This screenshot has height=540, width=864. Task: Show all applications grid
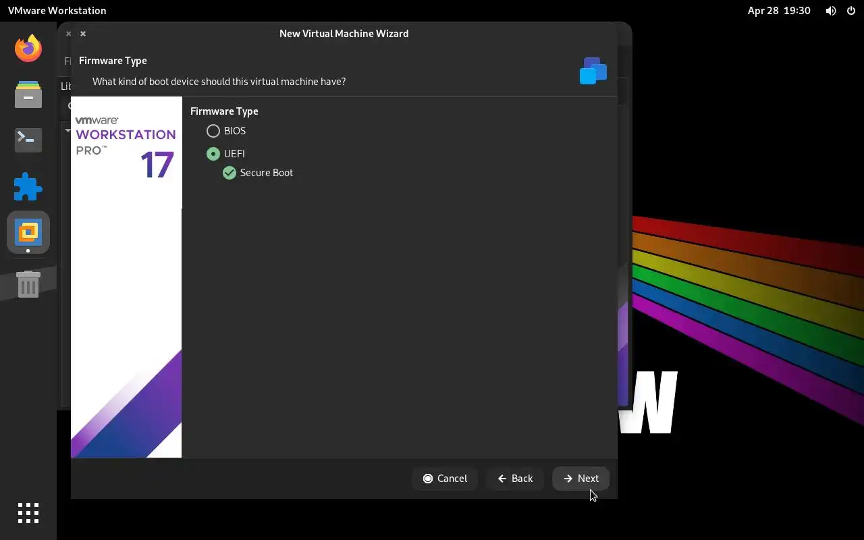coord(28,513)
